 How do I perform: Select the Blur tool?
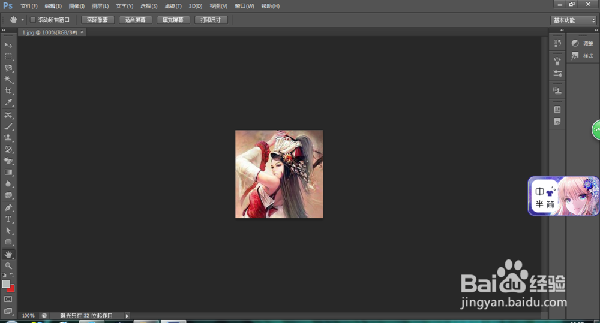8,184
